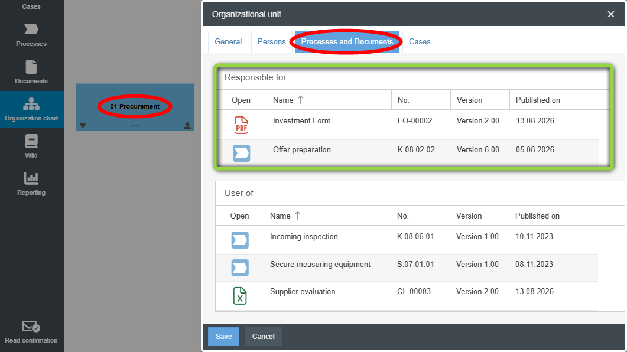Save the organizational unit changes

[223, 337]
